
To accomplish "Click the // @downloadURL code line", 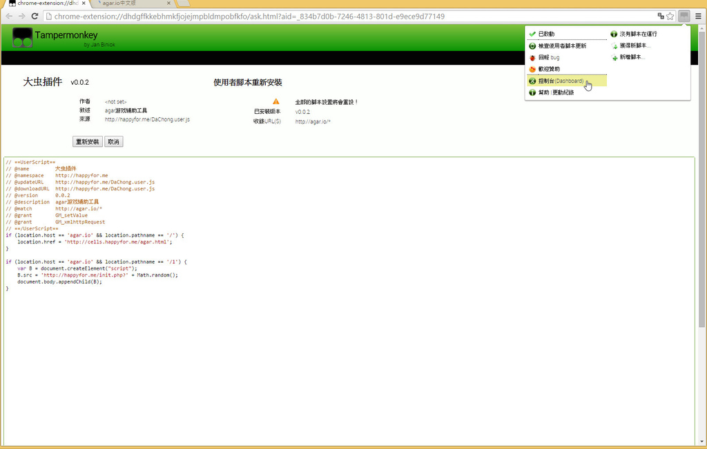I will (80, 189).
